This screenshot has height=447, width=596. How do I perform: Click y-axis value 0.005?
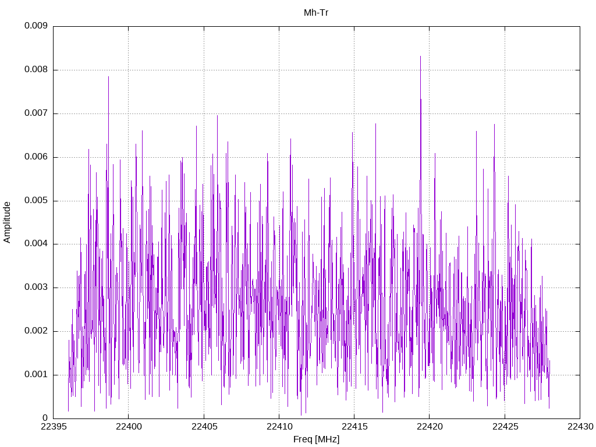[36, 200]
